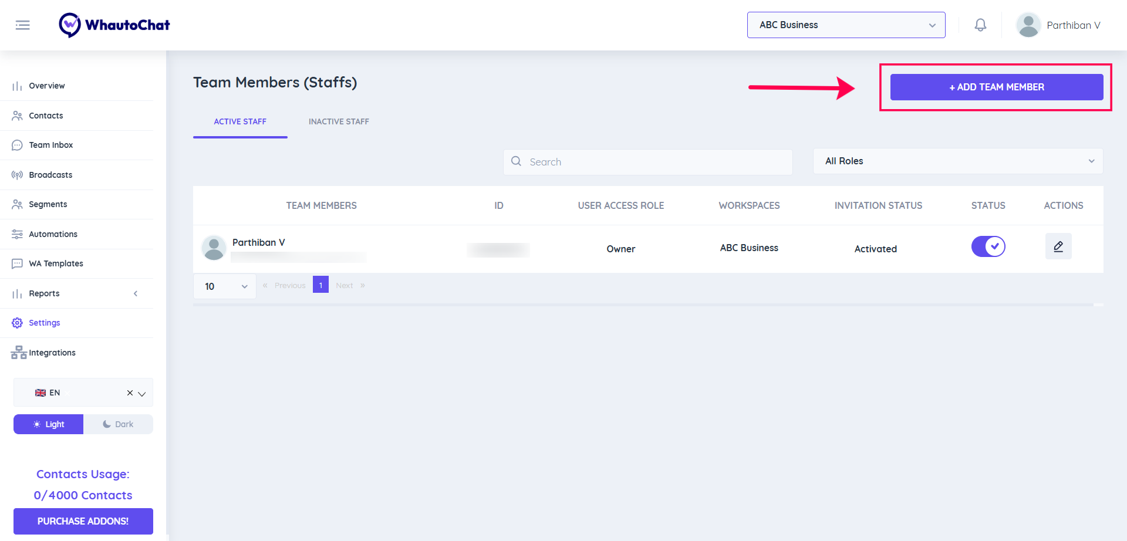Click the Integrations icon in sidebar
This screenshot has width=1127, height=541.
pos(19,353)
